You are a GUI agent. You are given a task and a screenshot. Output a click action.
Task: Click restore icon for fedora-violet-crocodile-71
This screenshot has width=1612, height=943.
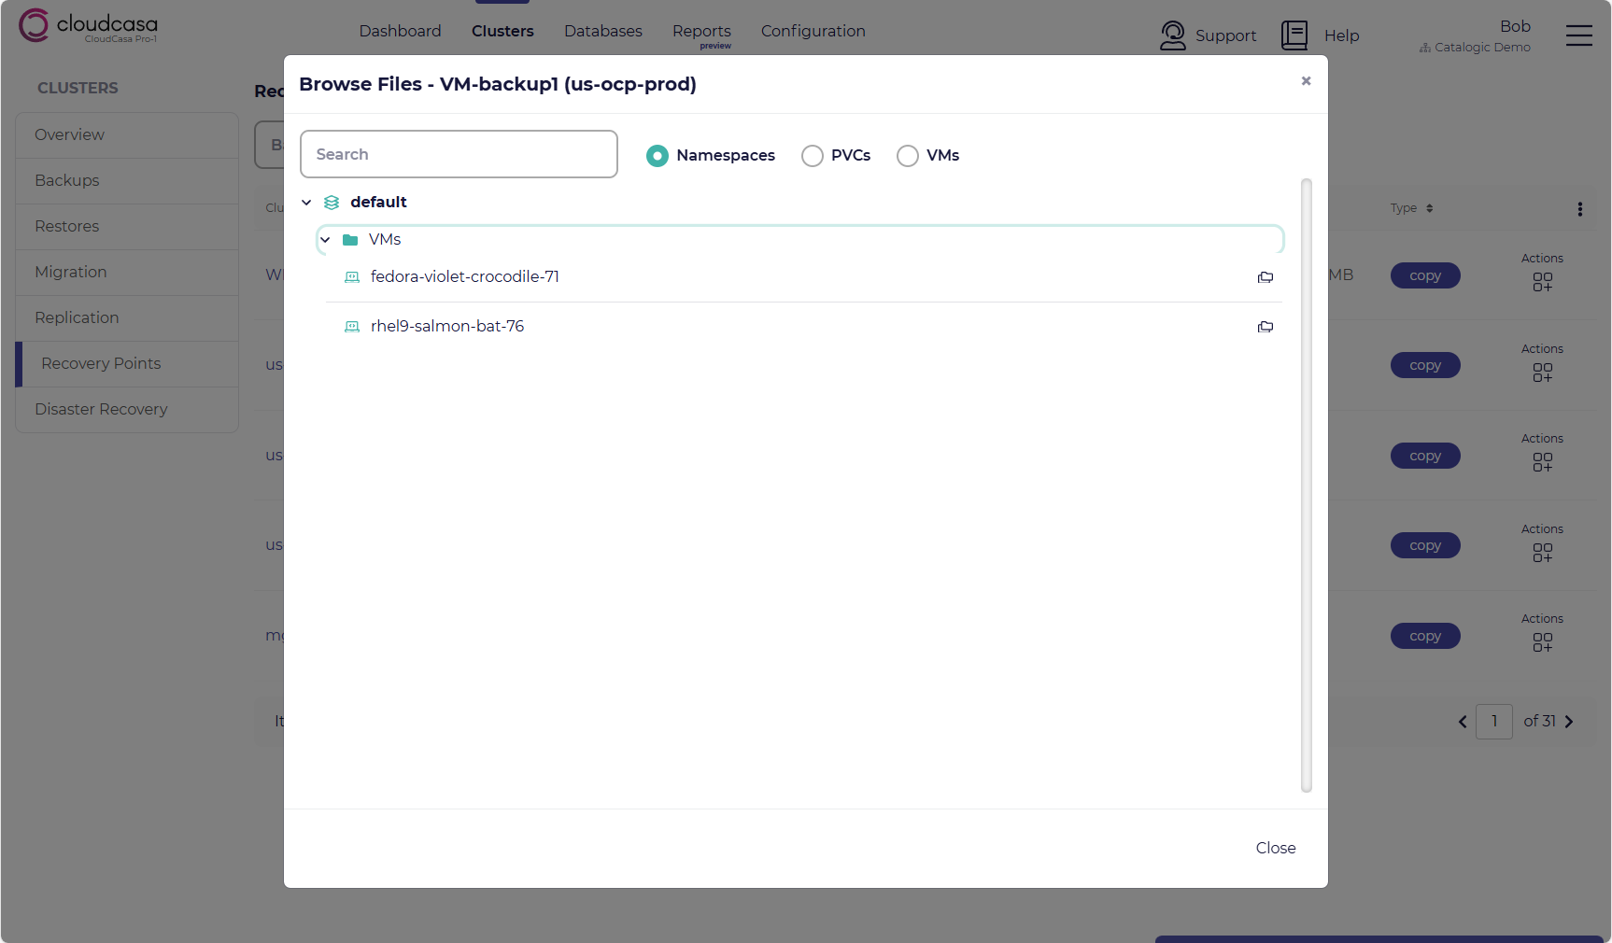click(1266, 277)
